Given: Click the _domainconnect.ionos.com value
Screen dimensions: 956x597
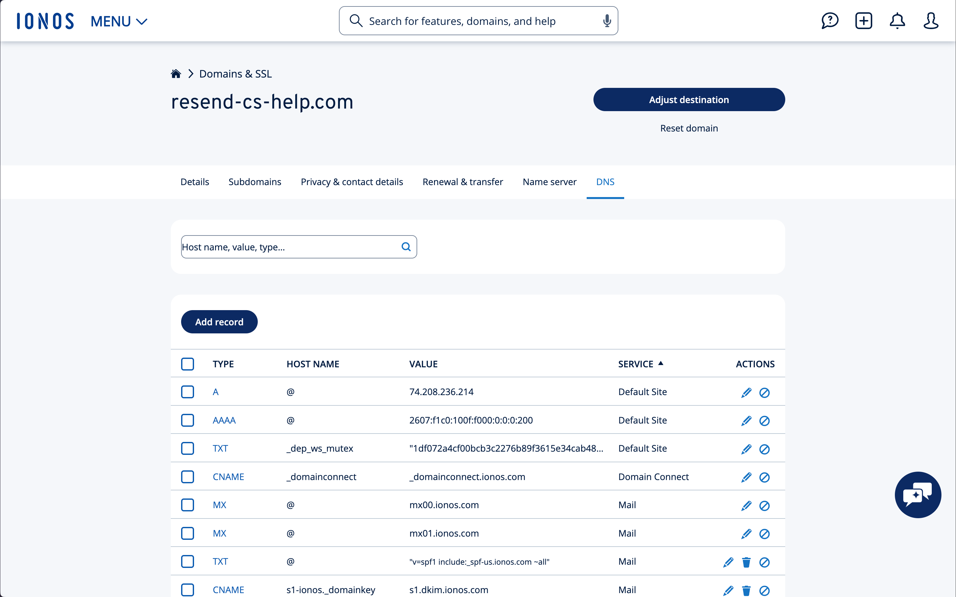Looking at the screenshot, I should (467, 477).
